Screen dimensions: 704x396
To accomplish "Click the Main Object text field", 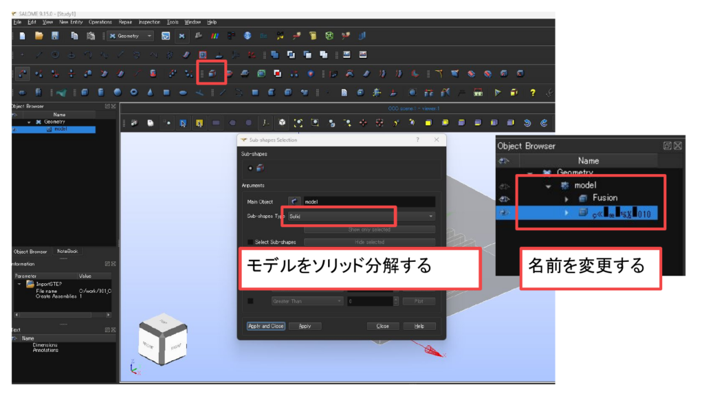I will click(368, 201).
